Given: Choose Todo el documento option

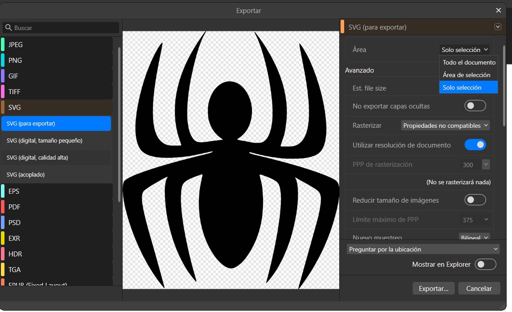Looking at the screenshot, I should pyautogui.click(x=469, y=62).
